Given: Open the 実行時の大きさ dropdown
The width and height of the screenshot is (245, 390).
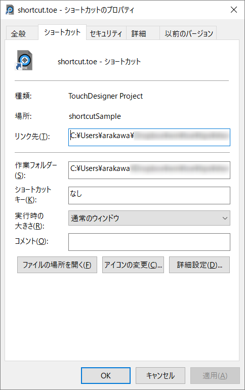Looking at the screenshot, I should (149, 218).
